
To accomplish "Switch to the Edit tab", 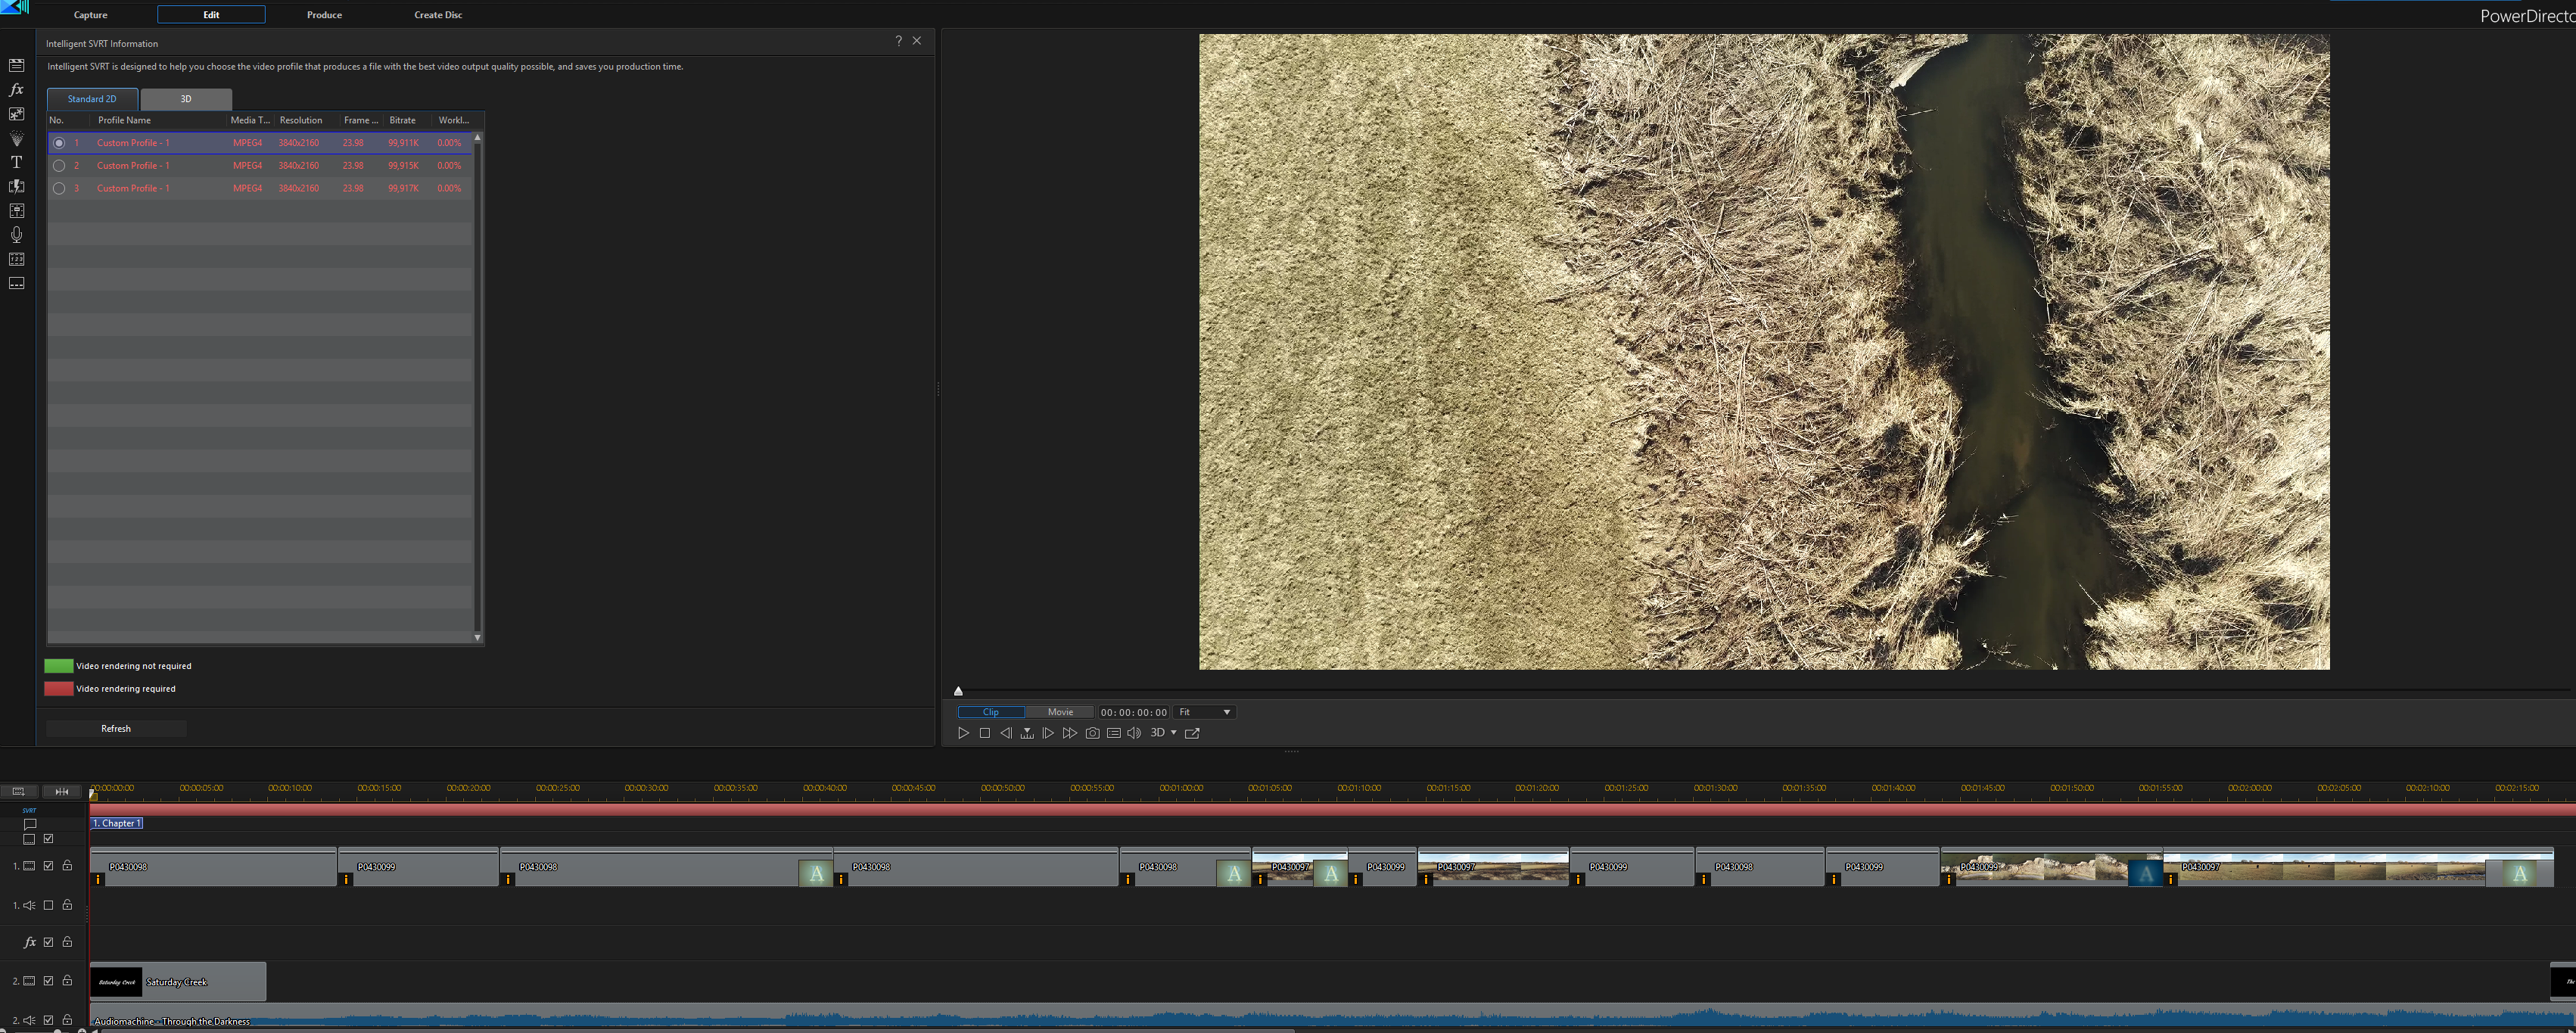I will (x=211, y=15).
